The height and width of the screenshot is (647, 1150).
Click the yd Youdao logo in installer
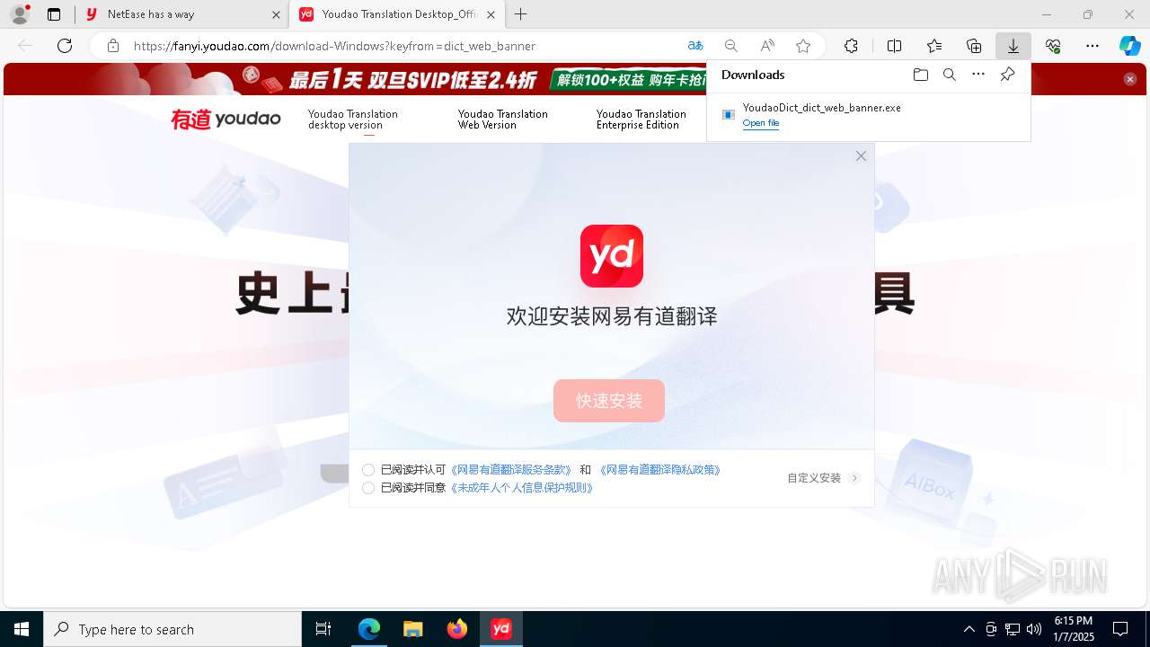pyautogui.click(x=612, y=256)
